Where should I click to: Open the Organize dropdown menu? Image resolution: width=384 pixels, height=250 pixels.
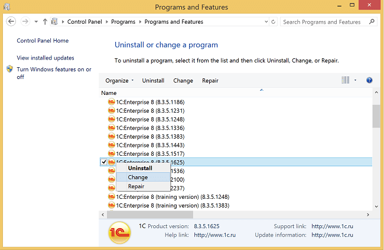[x=119, y=81]
